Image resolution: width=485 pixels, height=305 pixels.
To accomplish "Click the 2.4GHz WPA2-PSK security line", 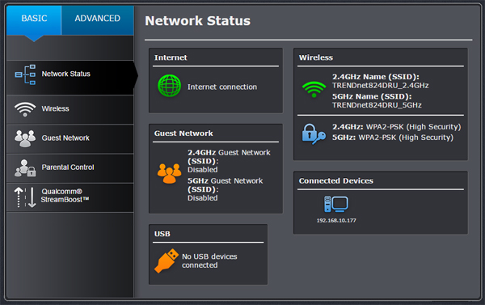I will point(397,127).
